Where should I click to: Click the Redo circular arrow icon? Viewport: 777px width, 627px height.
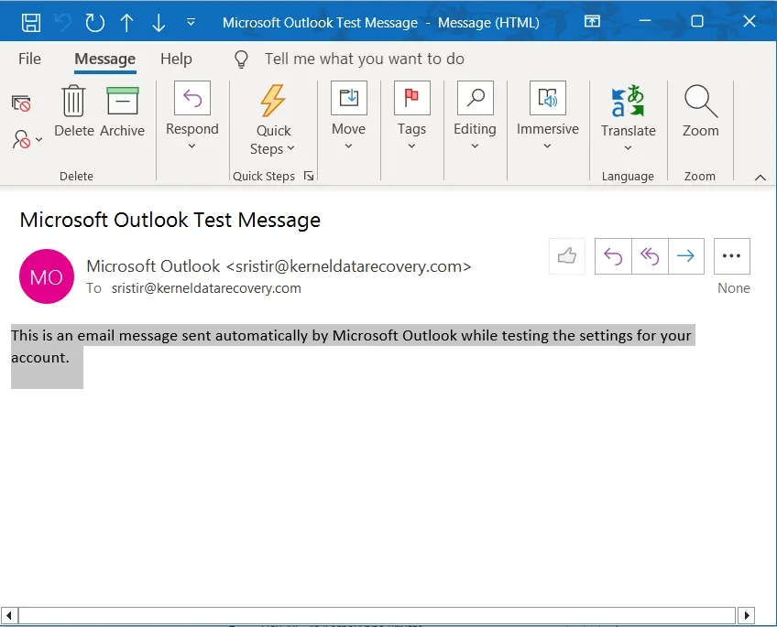click(94, 22)
